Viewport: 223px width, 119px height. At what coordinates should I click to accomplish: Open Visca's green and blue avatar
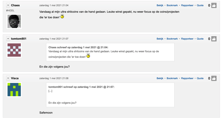point(14,89)
